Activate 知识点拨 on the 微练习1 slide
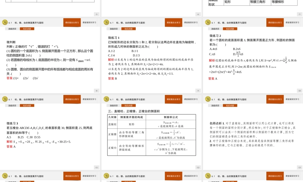 [x=128, y=28]
